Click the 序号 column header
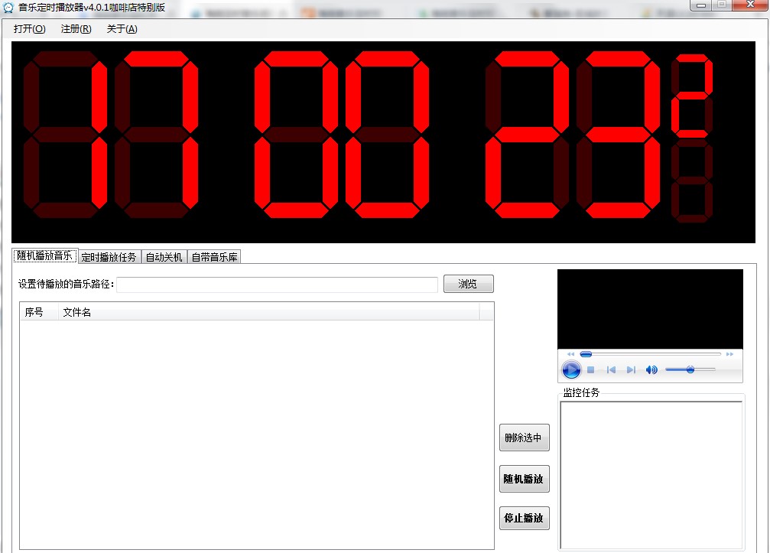This screenshot has height=553, width=770. click(39, 312)
